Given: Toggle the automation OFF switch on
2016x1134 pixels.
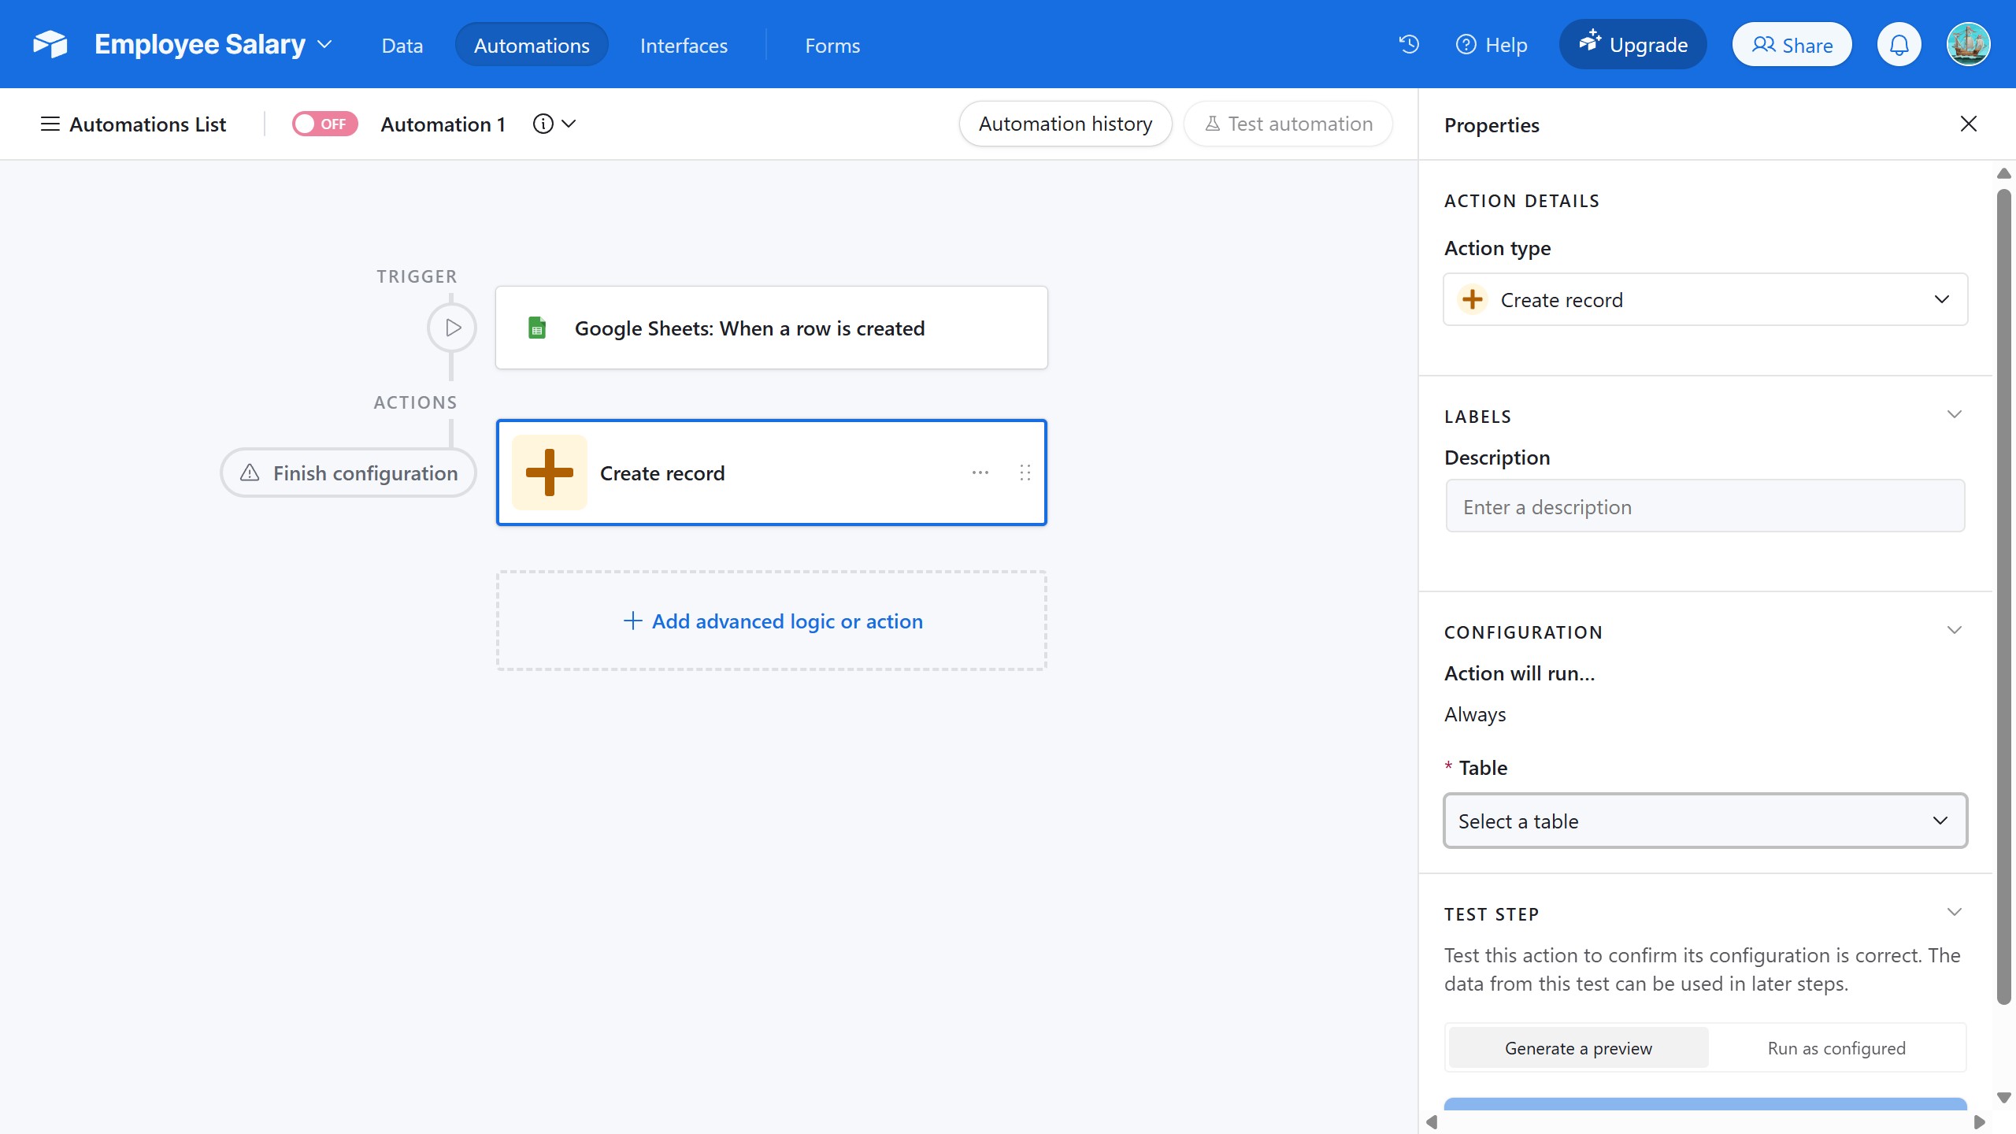Looking at the screenshot, I should (324, 124).
